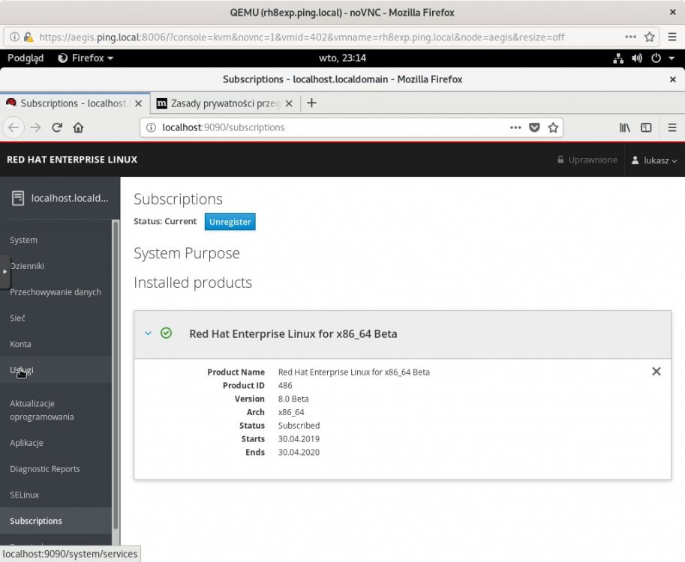Switch to the Subscriptions - localhost tab
This screenshot has width=685, height=562.
(75, 103)
